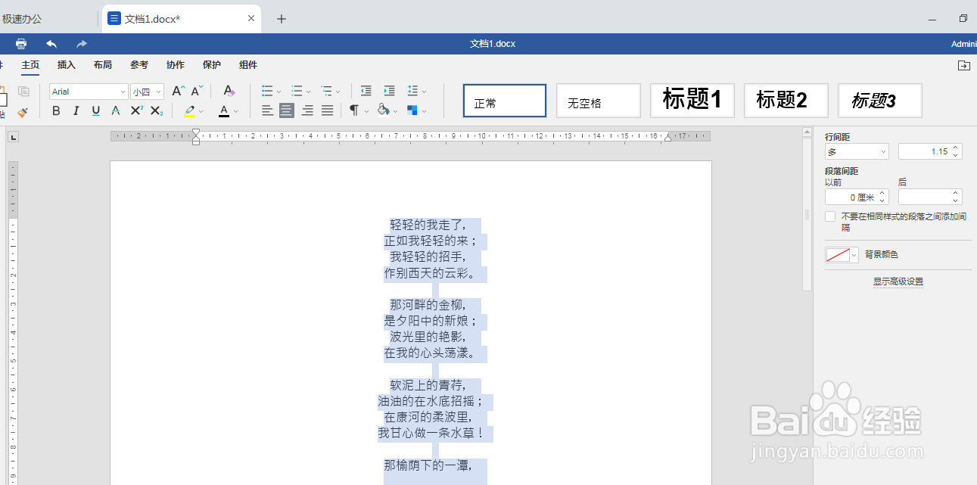The width and height of the screenshot is (977, 485).
Task: Apply the 标题3 heading style
Action: pos(880,101)
